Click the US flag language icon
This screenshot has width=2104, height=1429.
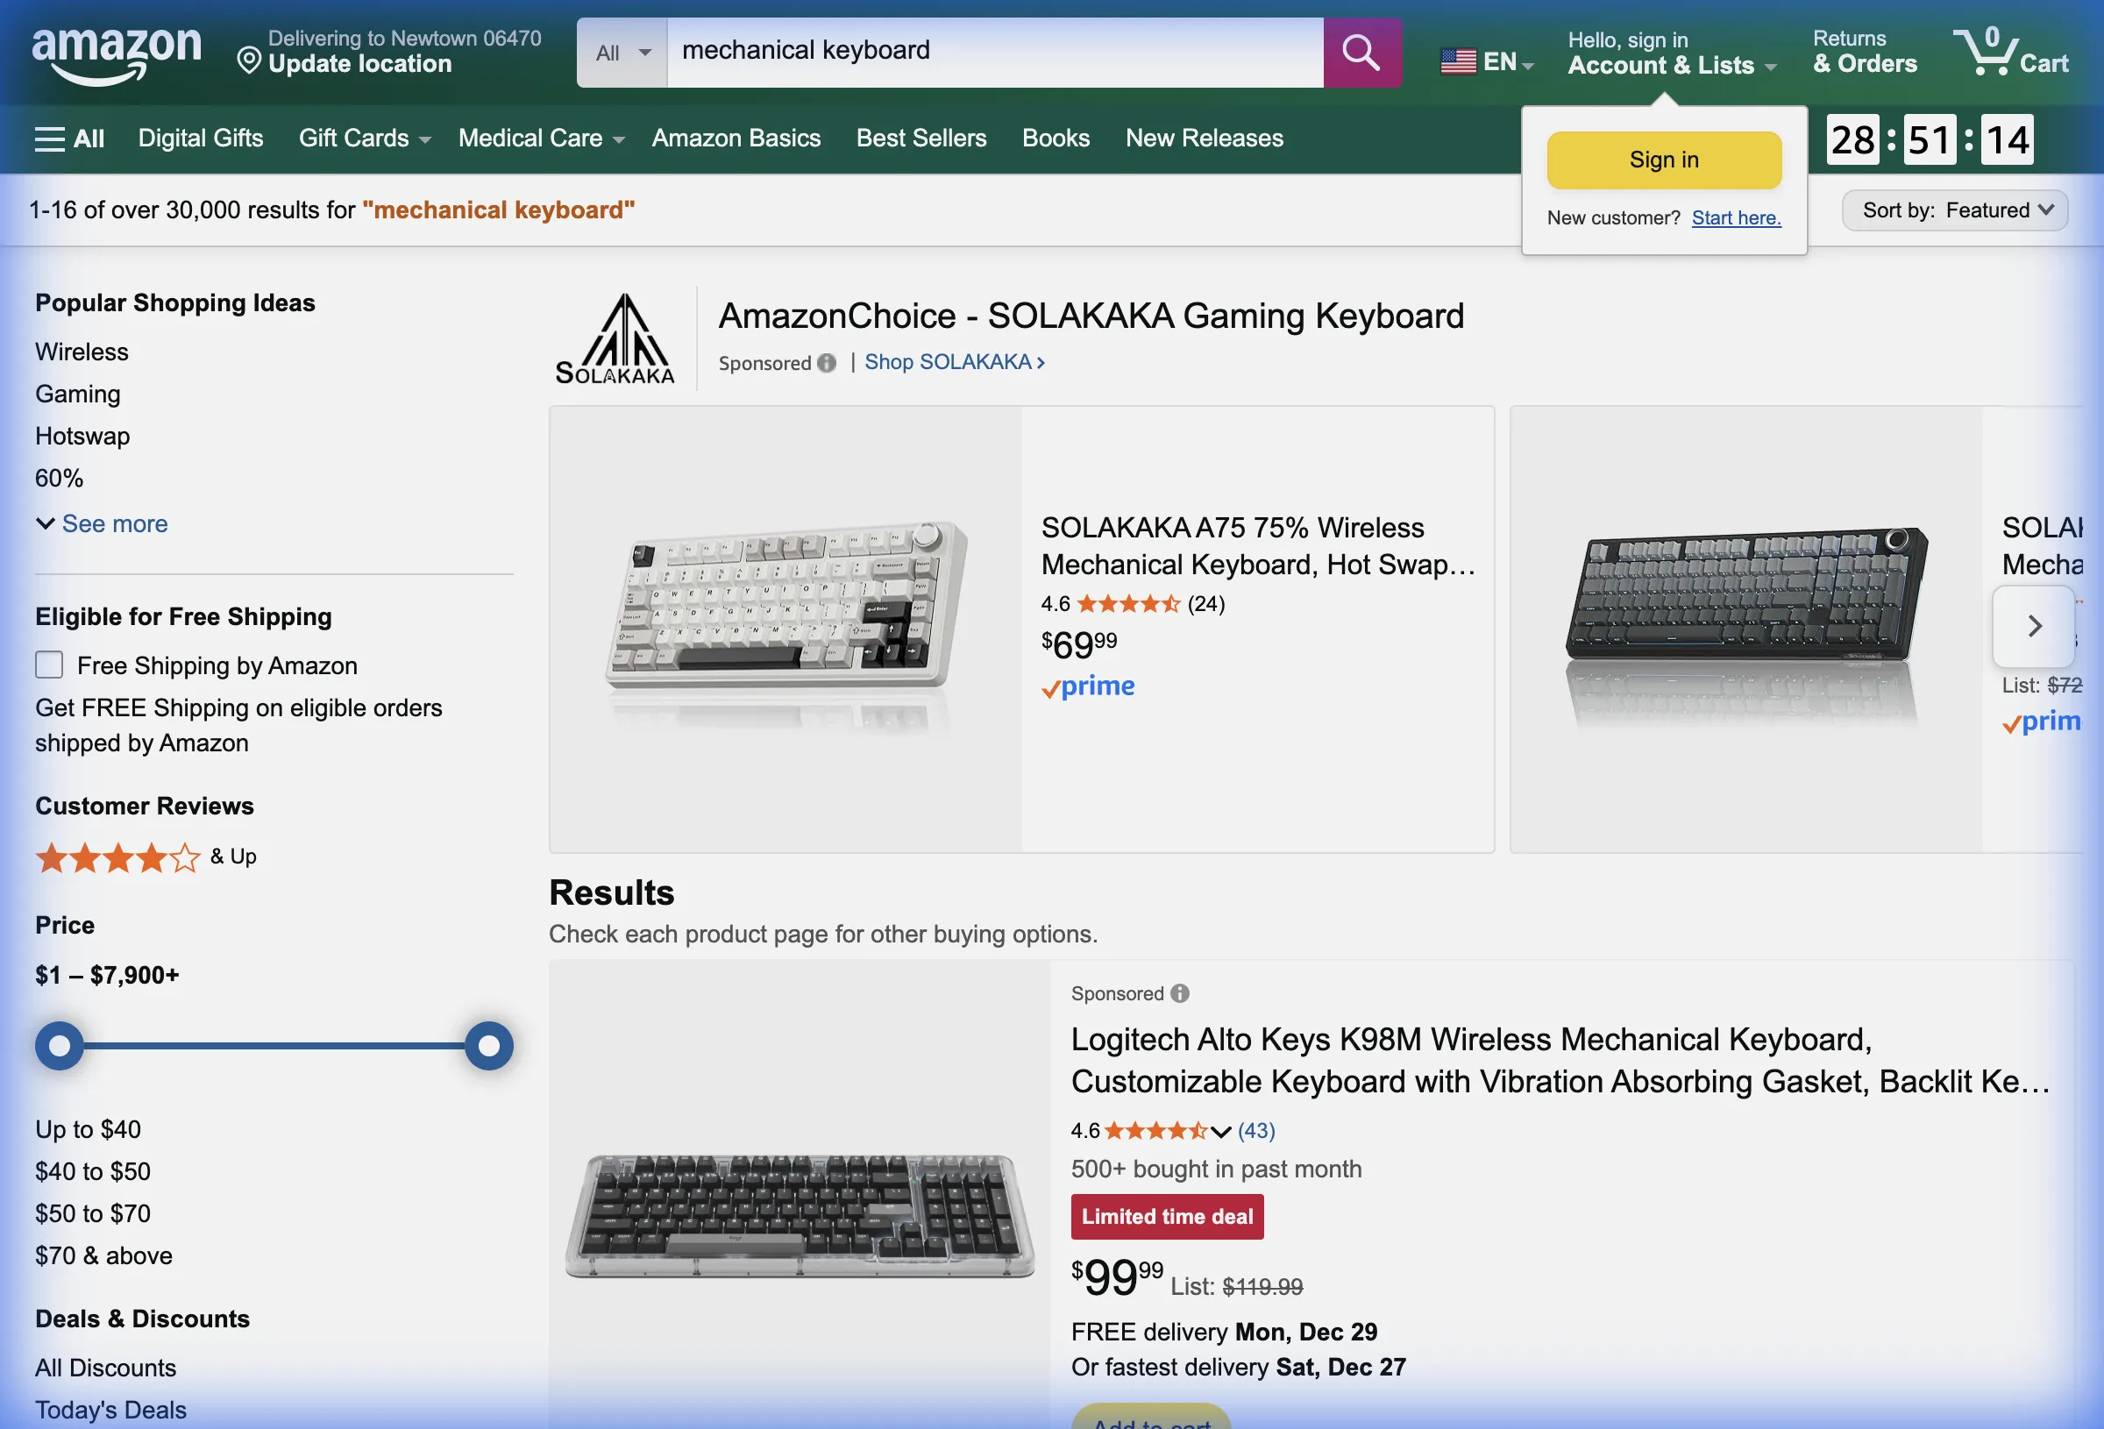[1459, 61]
